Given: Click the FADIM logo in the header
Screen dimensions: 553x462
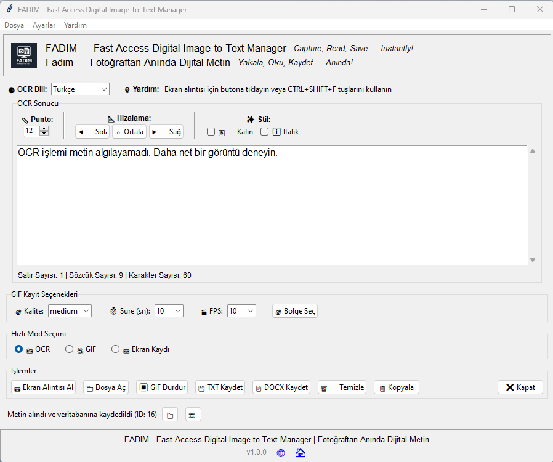Looking at the screenshot, I should pos(25,55).
